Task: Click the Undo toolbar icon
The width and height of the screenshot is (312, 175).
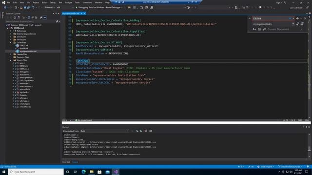Action: click(x=33, y=8)
